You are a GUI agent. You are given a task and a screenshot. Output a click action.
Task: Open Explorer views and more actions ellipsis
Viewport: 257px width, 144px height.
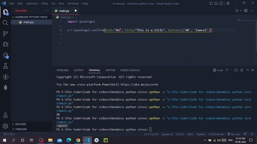pos(47,11)
